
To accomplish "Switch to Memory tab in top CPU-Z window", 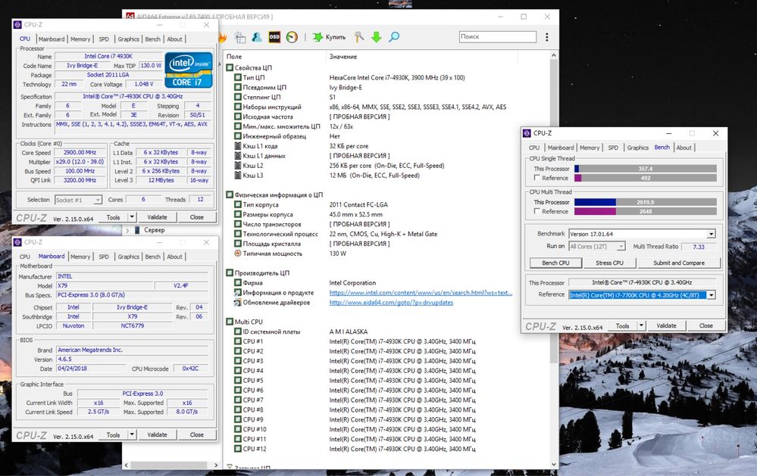I will 80,39.
